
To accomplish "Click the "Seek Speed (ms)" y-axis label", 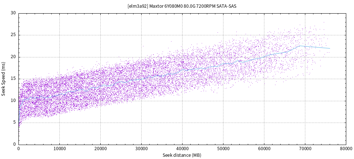I will [4, 78].
